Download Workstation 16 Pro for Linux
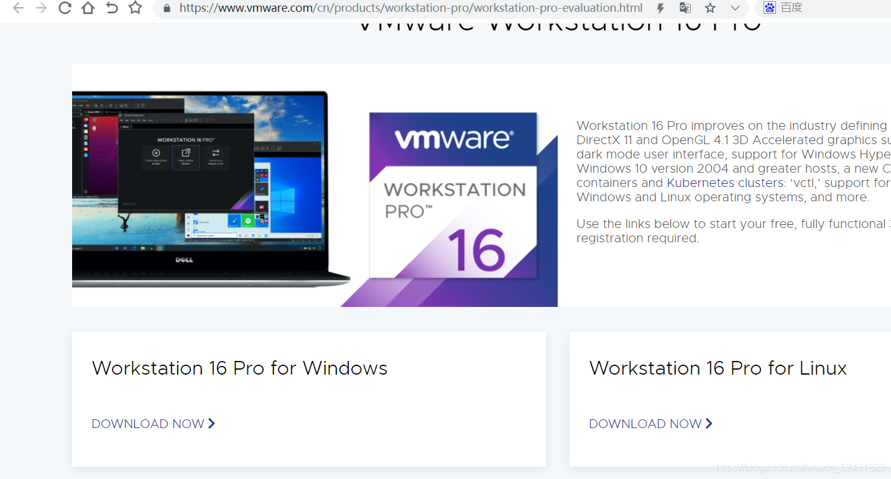The width and height of the screenshot is (891, 479). click(x=651, y=424)
